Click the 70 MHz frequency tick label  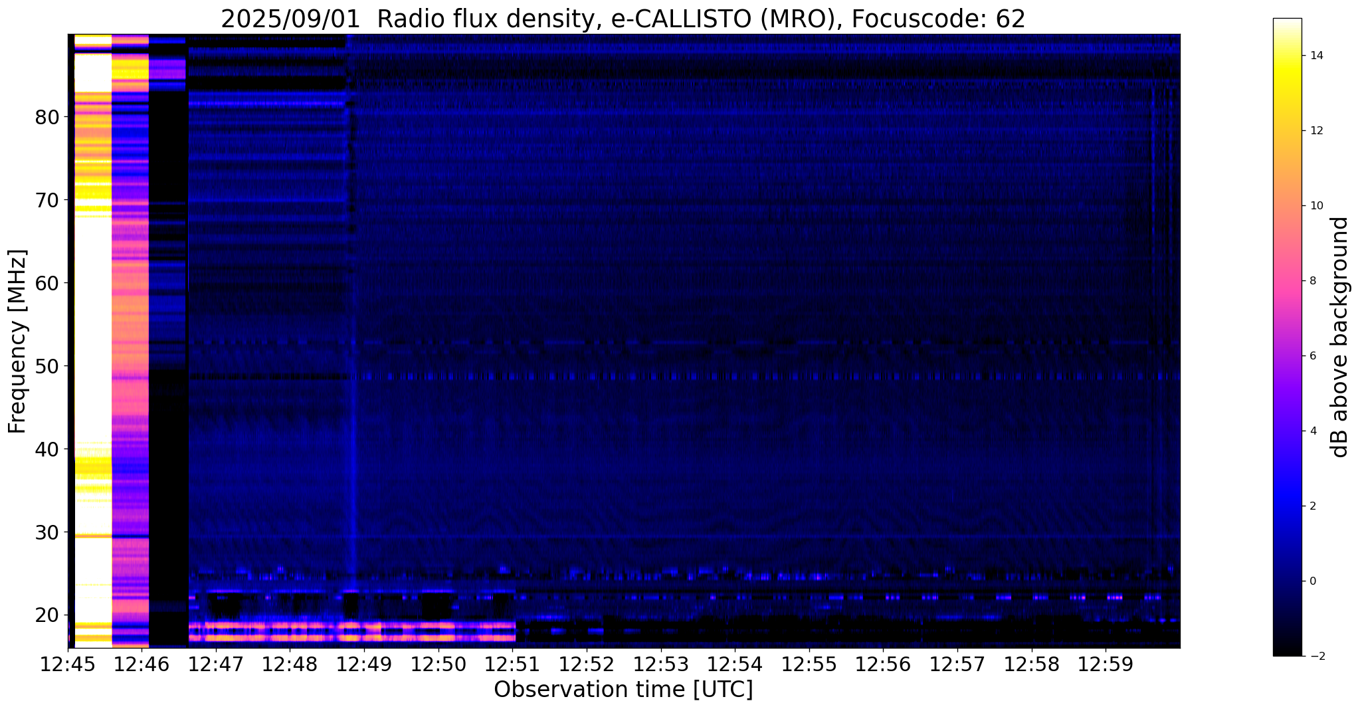click(47, 200)
